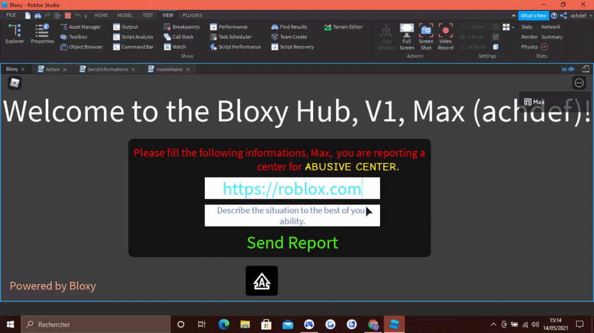The image size is (594, 333).
Task: Open the Roblox menu icon in viewport
Action: point(15,83)
